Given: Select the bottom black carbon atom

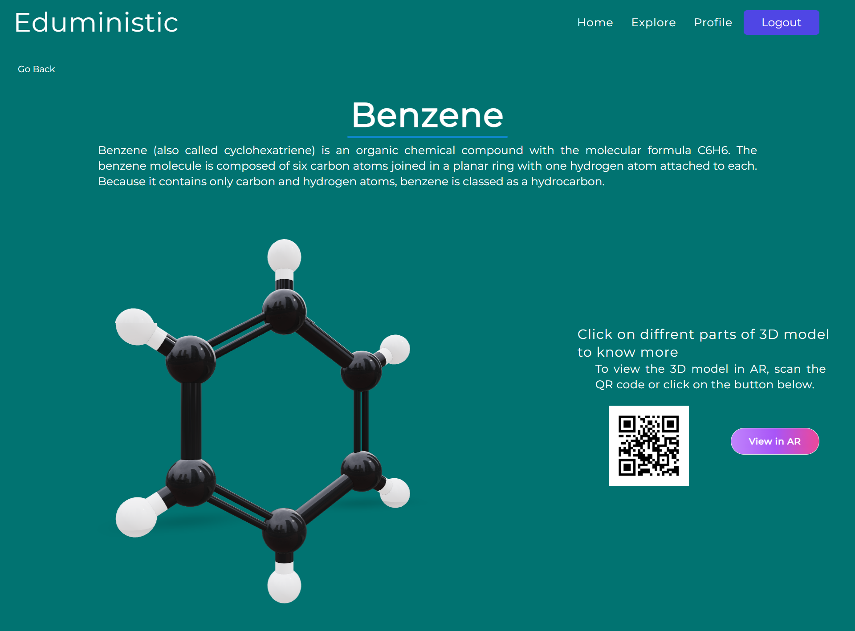Looking at the screenshot, I should [x=284, y=531].
